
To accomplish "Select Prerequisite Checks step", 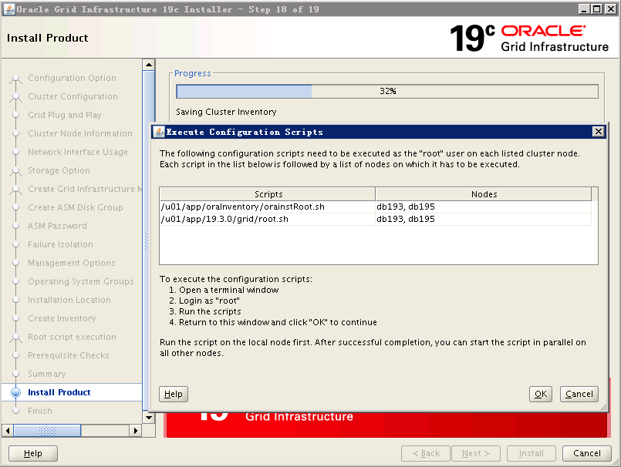I will [69, 355].
